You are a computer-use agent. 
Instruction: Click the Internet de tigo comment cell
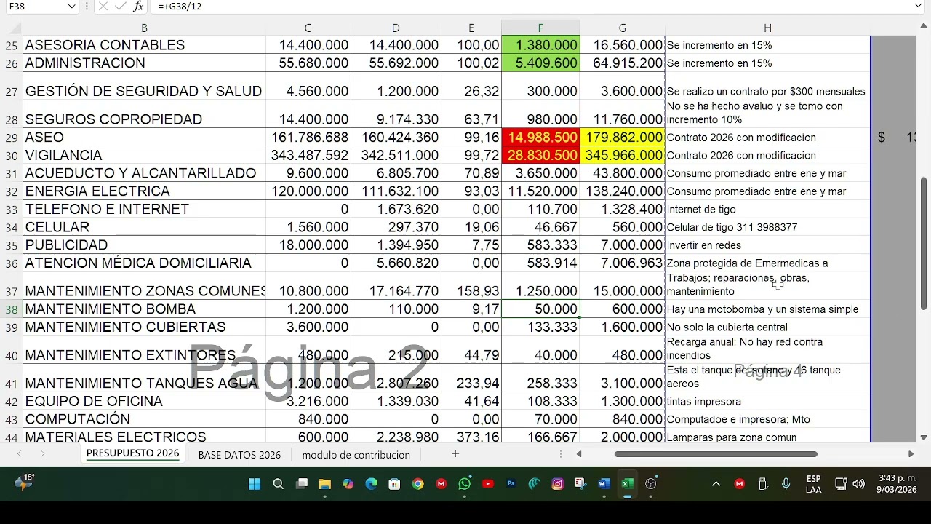(x=767, y=210)
